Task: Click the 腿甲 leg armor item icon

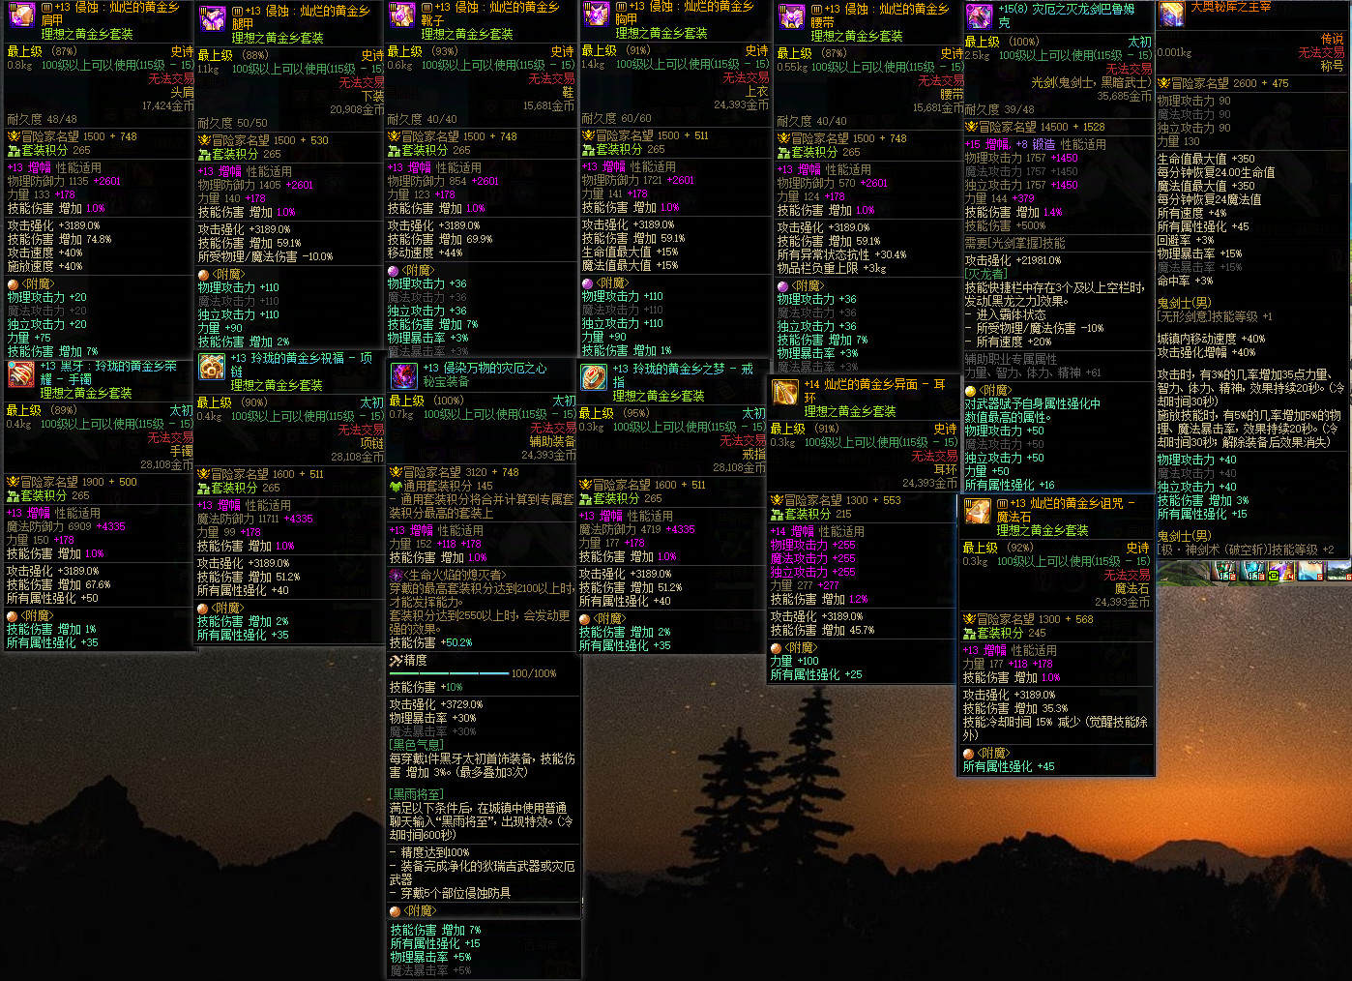Action: point(213,19)
